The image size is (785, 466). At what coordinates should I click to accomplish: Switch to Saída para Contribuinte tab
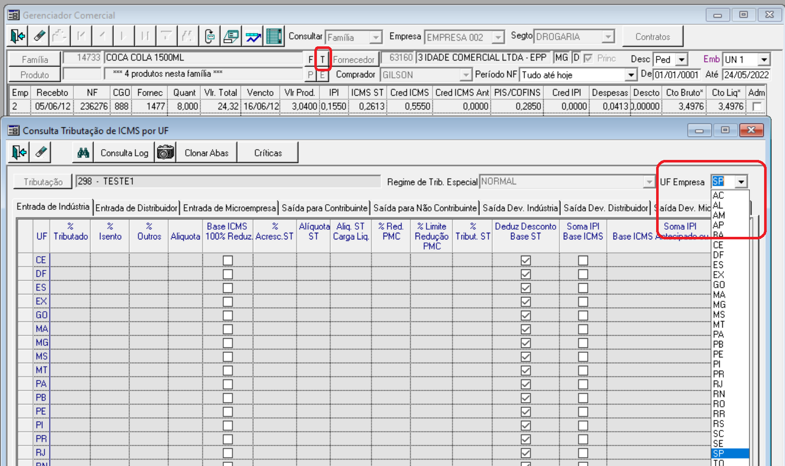click(x=324, y=208)
